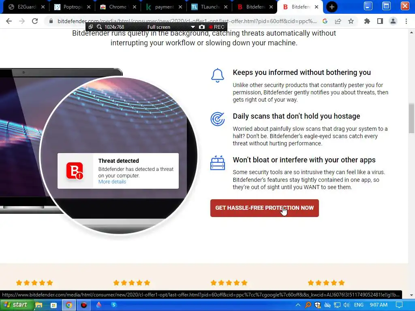This screenshot has height=311, width=415.
Task: Click the Bitdefender threat alert logo
Action: pyautogui.click(x=75, y=171)
